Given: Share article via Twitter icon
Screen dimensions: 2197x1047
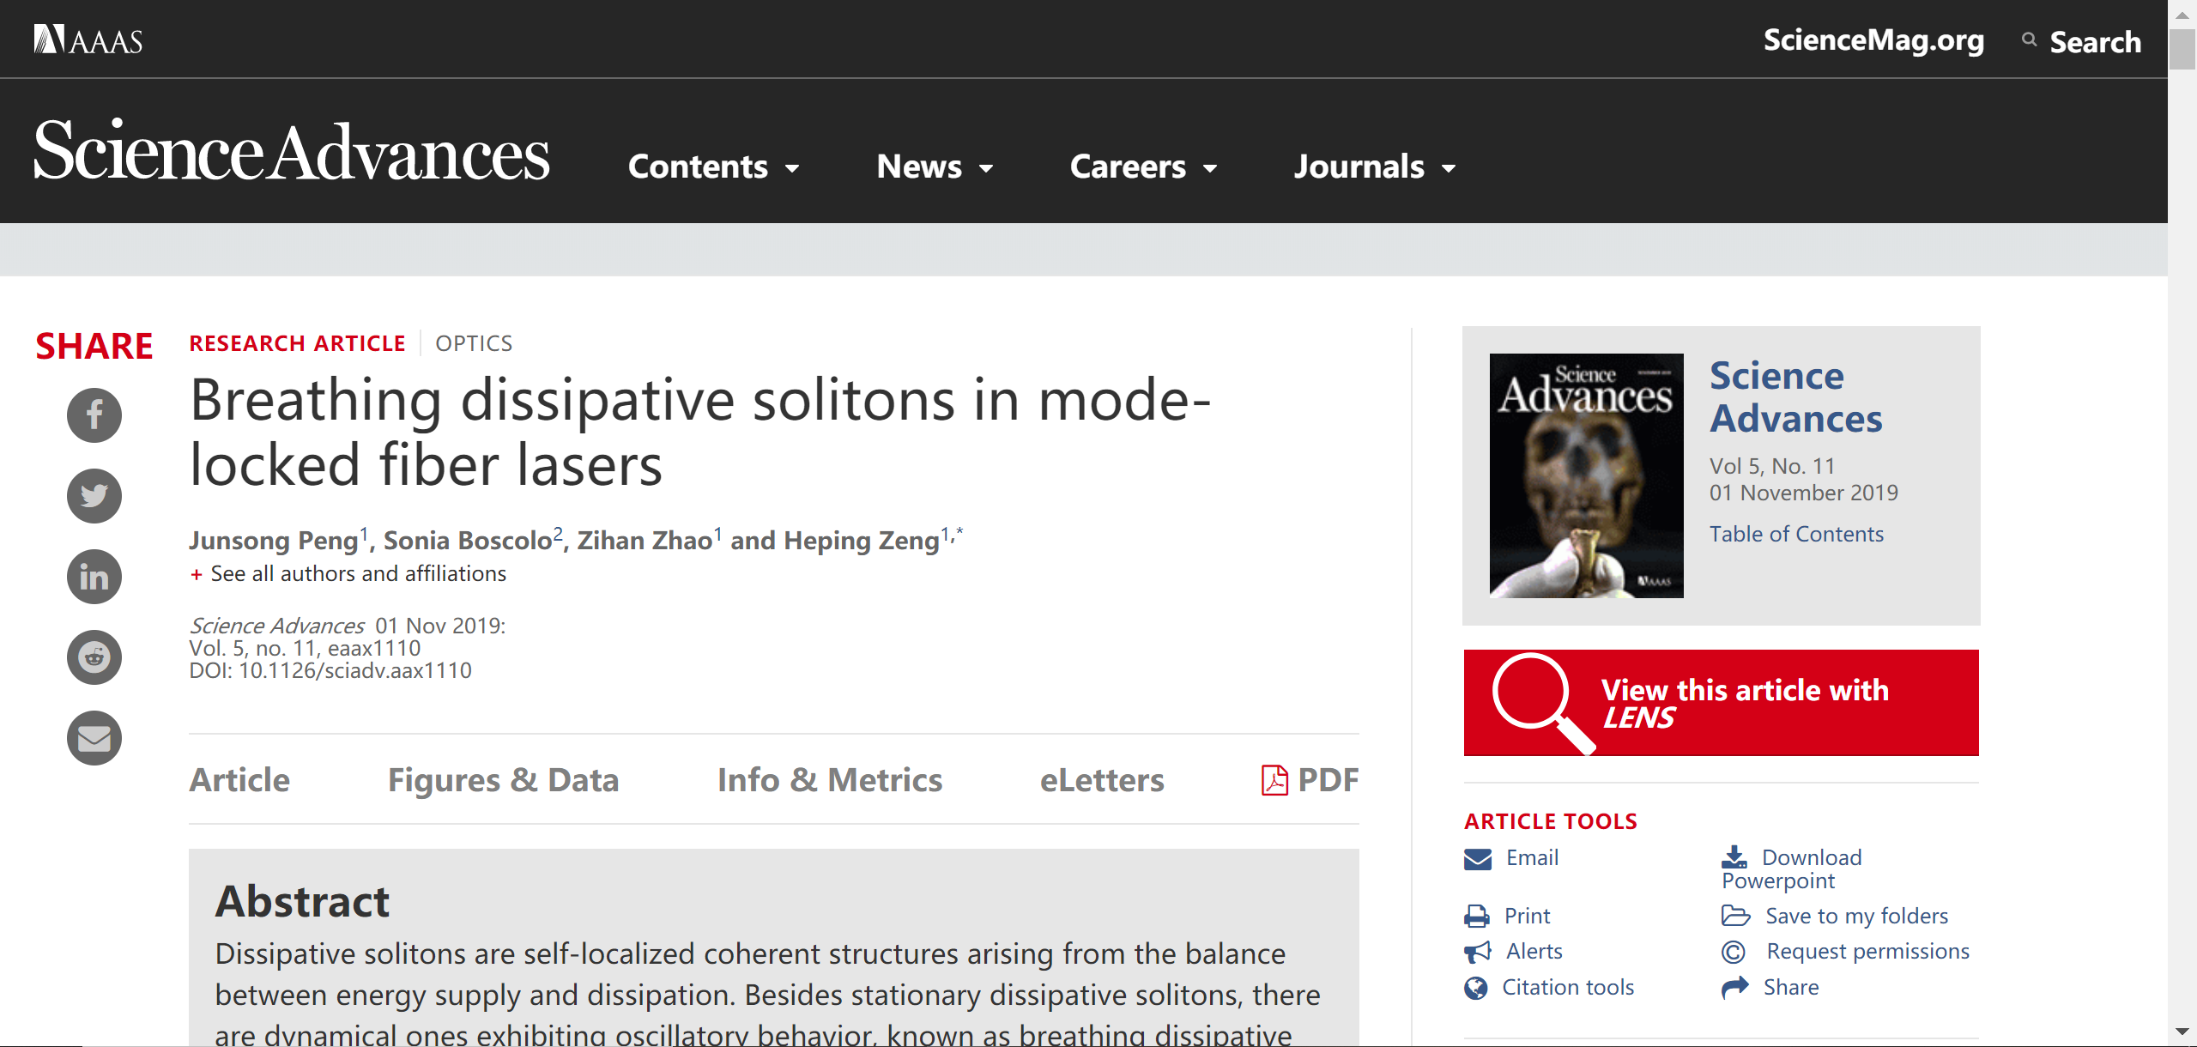Looking at the screenshot, I should point(94,496).
